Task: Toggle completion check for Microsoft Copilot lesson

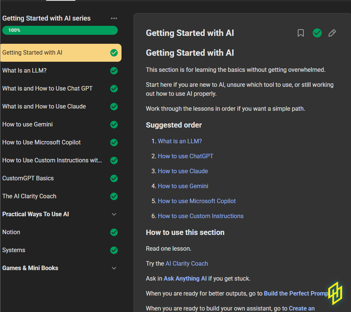Action: pyautogui.click(x=114, y=143)
